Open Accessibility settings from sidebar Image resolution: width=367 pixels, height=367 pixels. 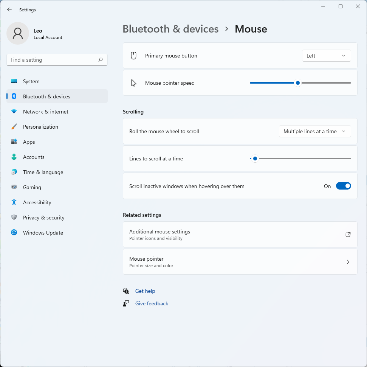(57, 202)
